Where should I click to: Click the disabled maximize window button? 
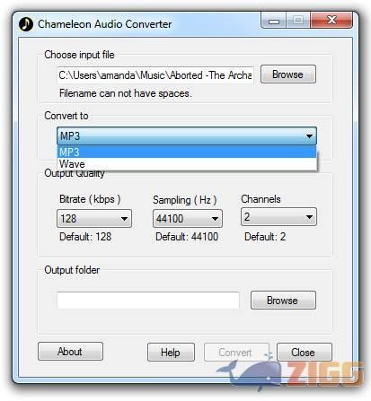tap(298, 21)
